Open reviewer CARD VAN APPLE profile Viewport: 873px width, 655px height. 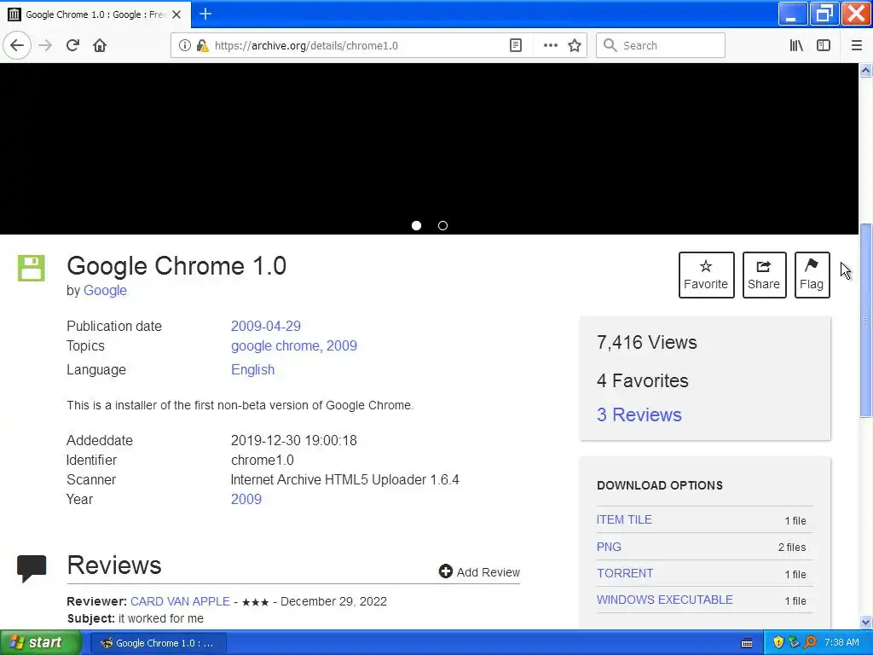(x=180, y=601)
